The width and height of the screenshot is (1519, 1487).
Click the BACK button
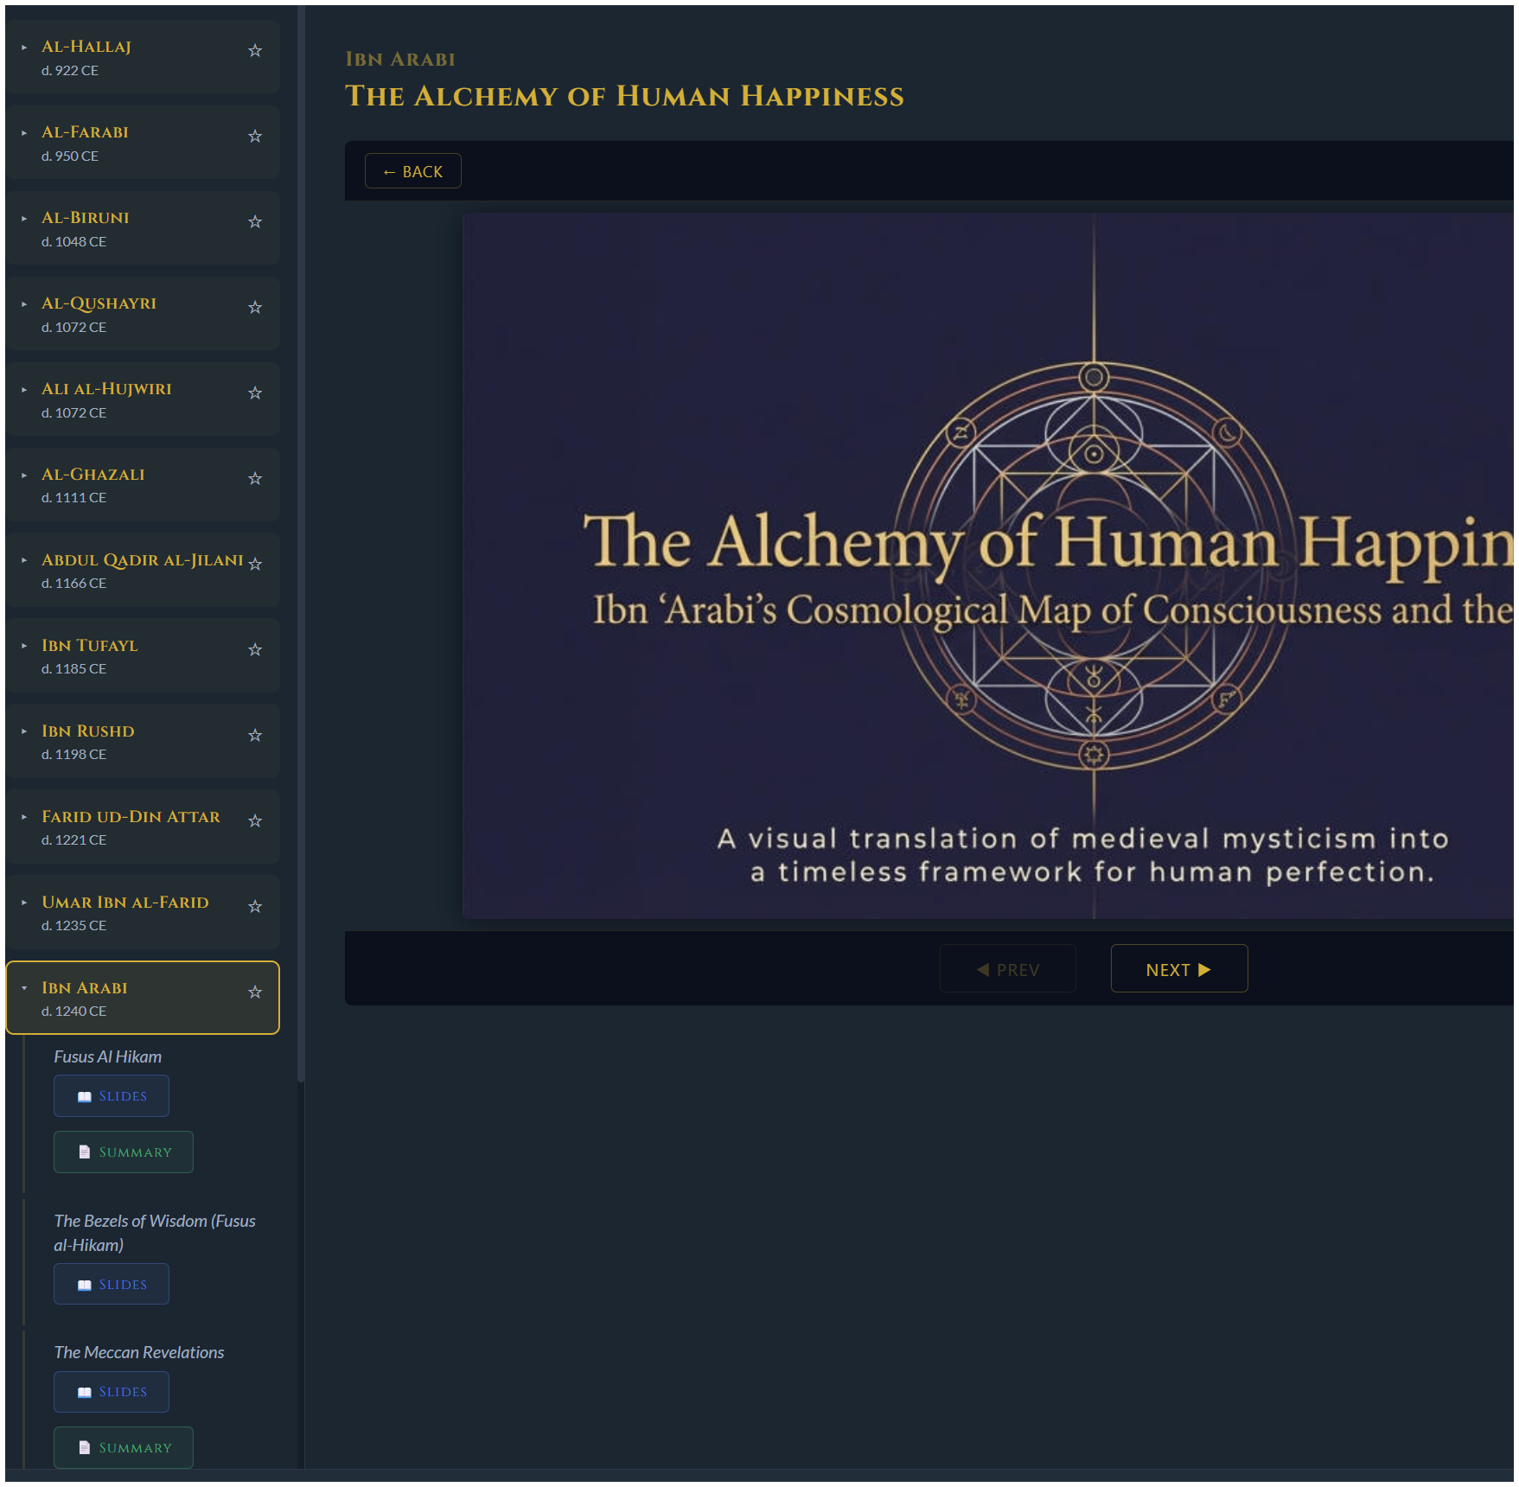pos(412,170)
